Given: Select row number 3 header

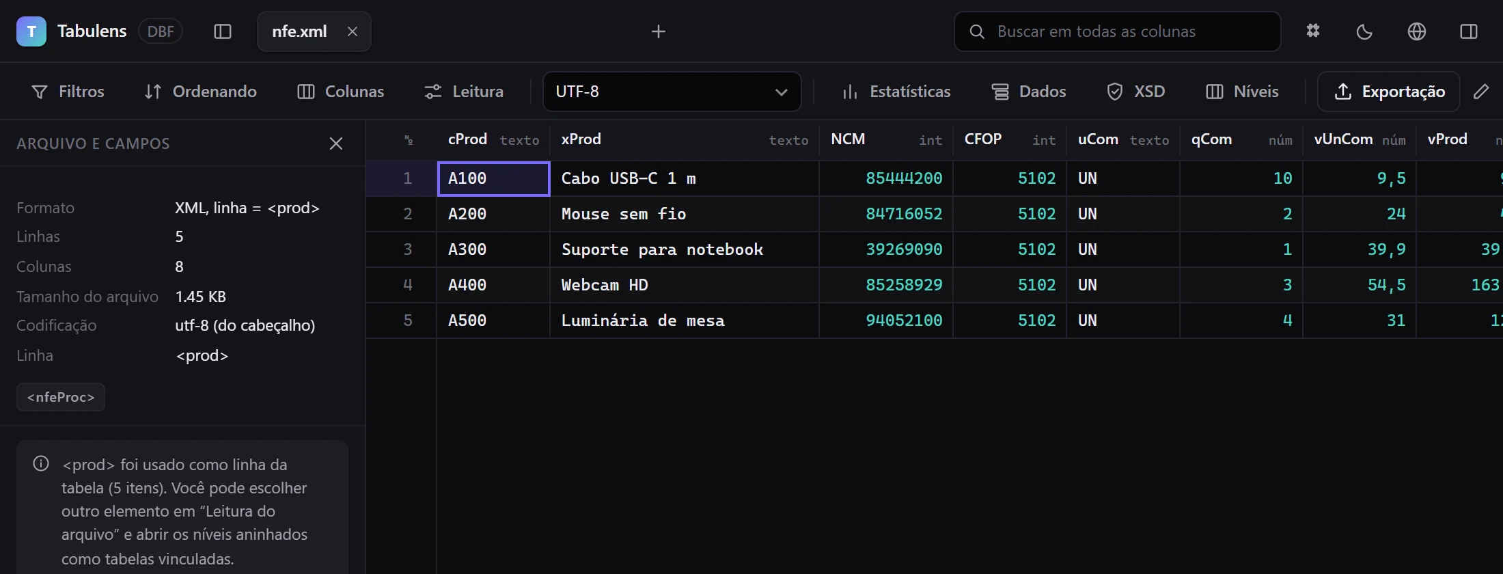Looking at the screenshot, I should coord(402,250).
